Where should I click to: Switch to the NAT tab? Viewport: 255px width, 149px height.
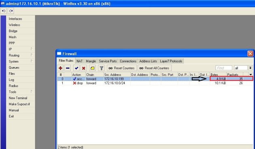click(x=79, y=61)
